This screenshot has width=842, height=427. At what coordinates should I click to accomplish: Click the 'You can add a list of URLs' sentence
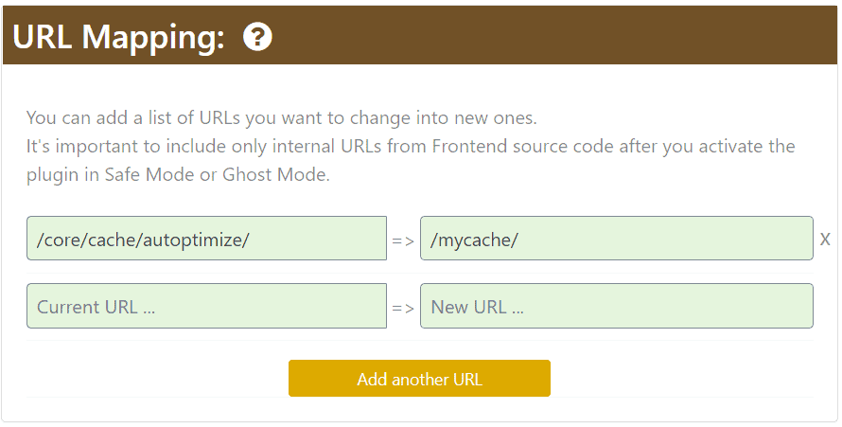click(281, 117)
